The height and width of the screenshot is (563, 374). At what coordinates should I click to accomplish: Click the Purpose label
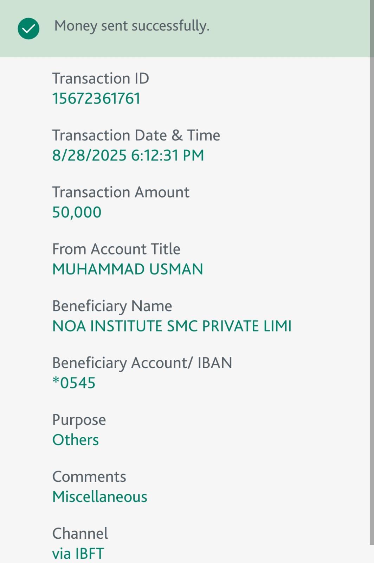(79, 420)
